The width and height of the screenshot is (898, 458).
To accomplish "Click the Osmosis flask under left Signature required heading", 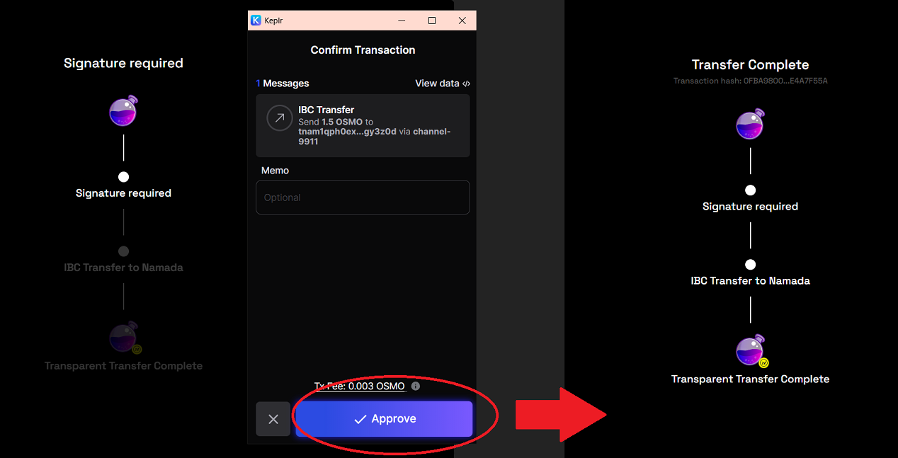I will click(123, 111).
